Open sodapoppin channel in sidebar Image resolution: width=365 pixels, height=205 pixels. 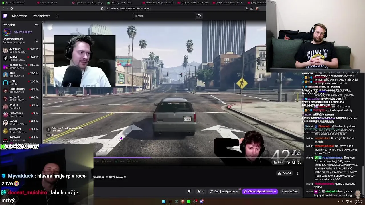[21, 66]
